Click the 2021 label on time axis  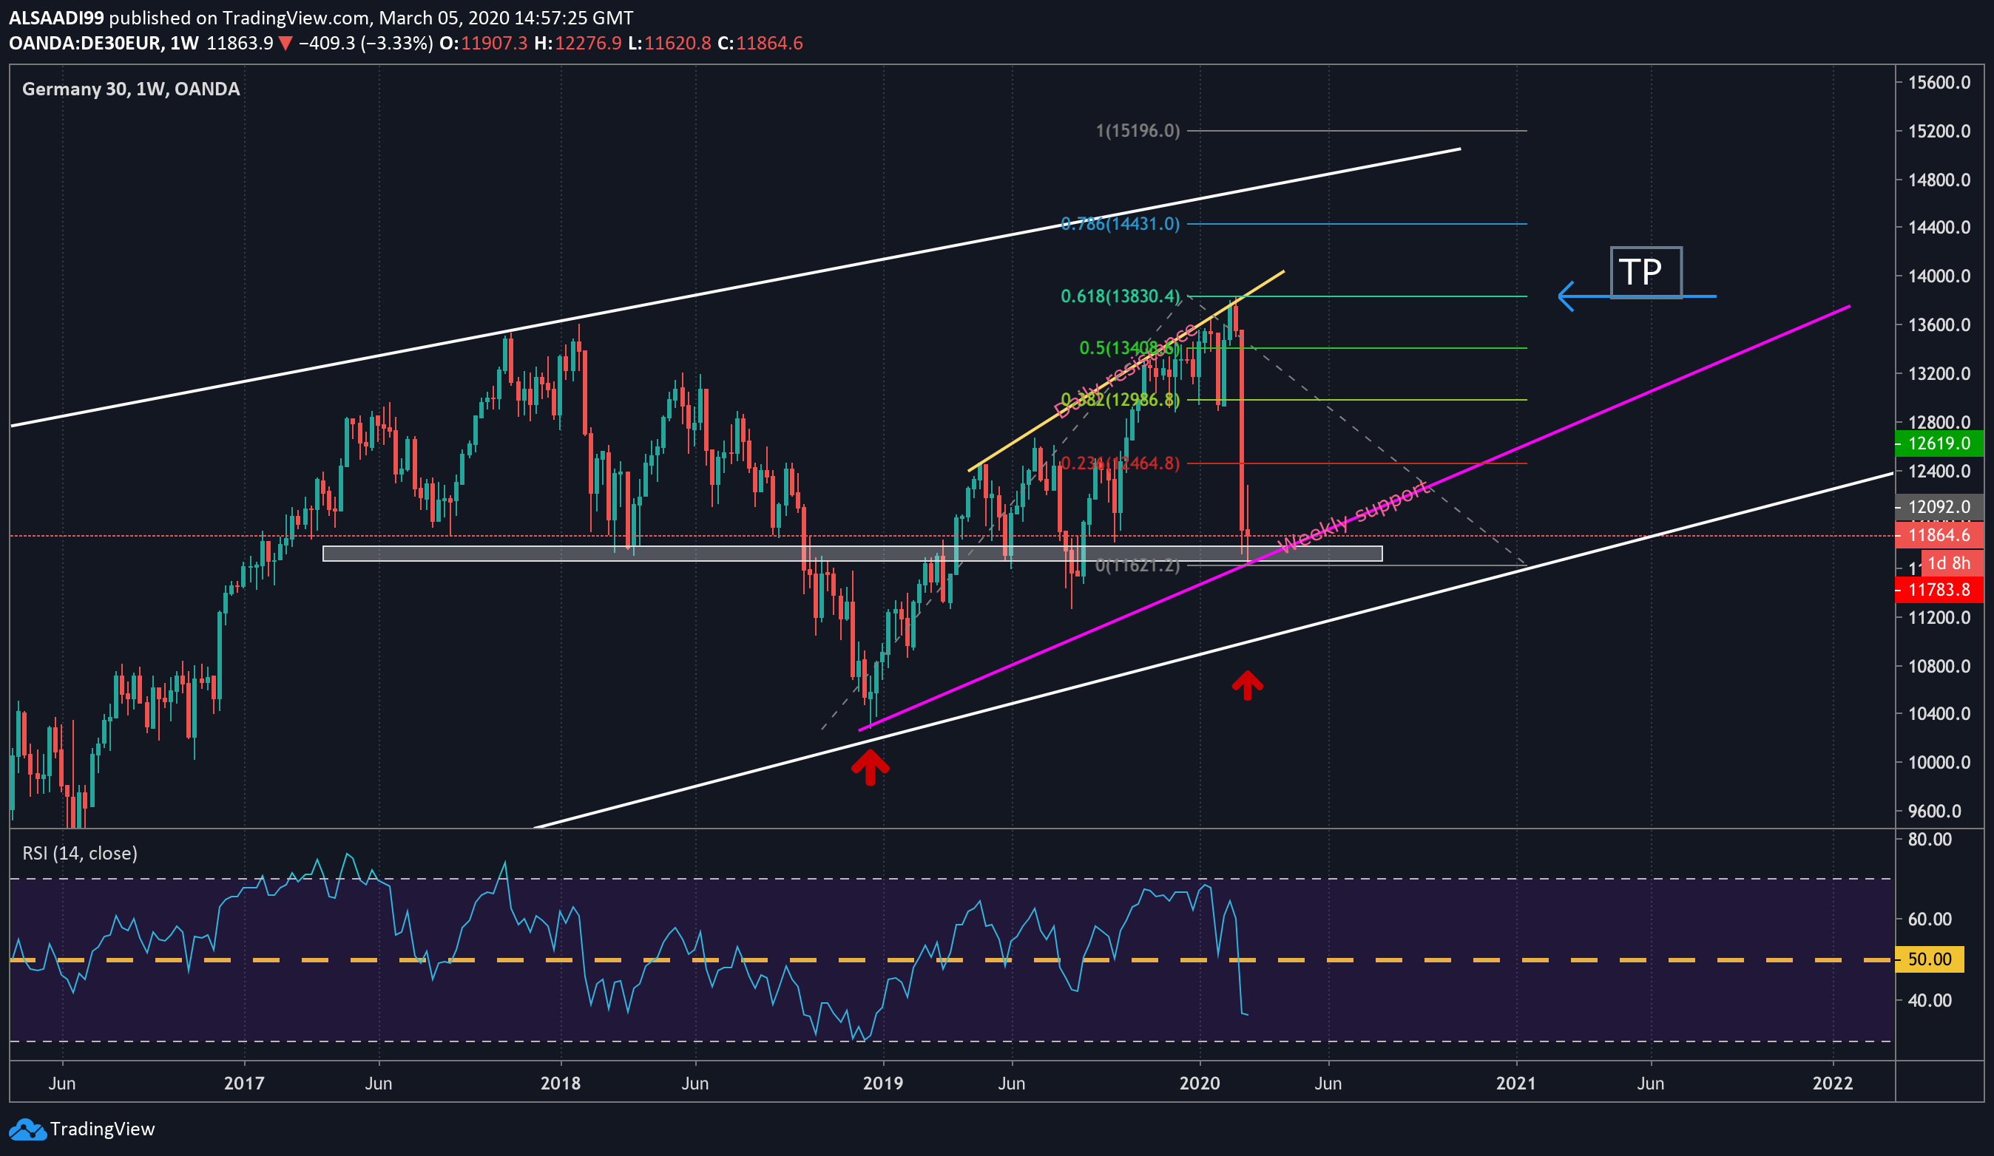(1516, 1084)
